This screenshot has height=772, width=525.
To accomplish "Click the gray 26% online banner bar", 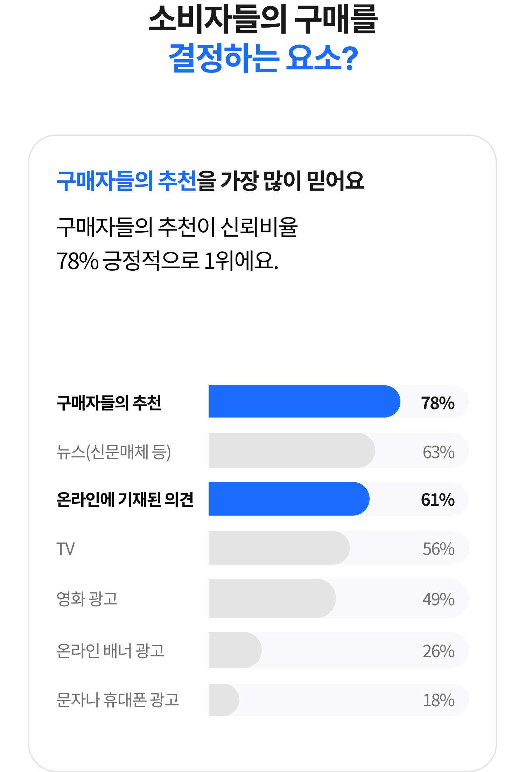I will pos(235,650).
